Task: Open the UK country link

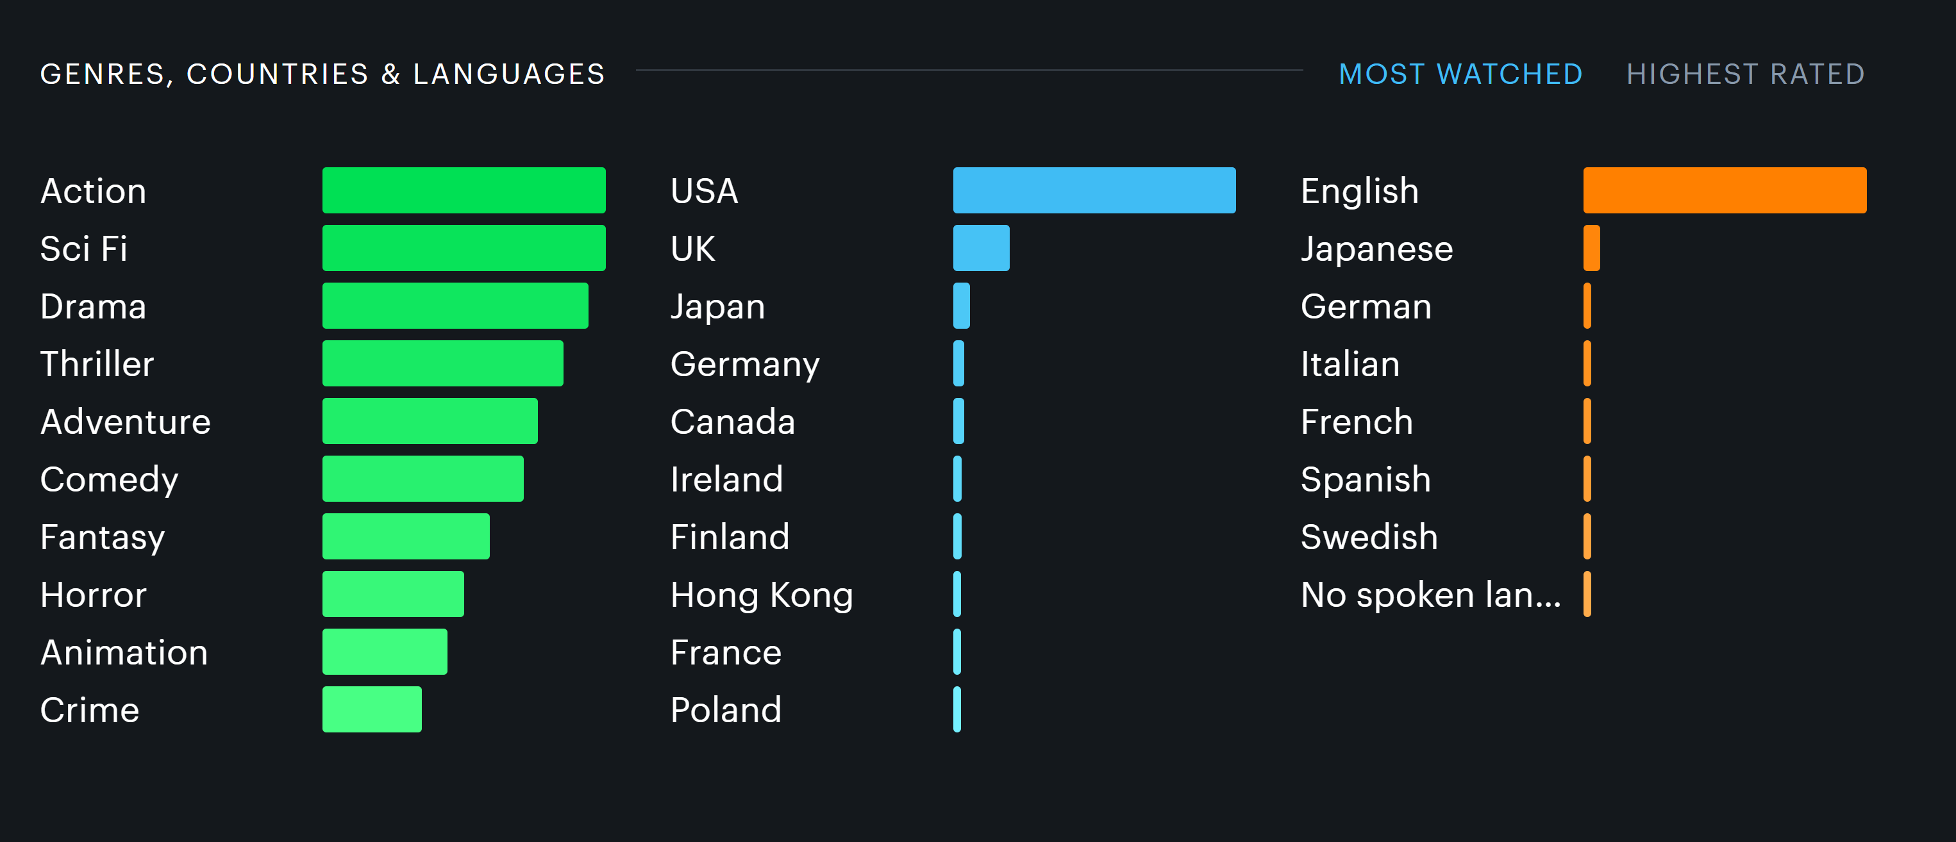Action: (x=692, y=248)
